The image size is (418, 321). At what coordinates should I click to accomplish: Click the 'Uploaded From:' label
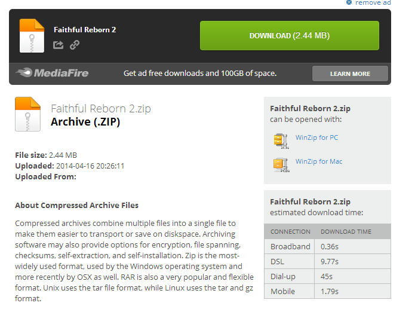click(x=45, y=177)
